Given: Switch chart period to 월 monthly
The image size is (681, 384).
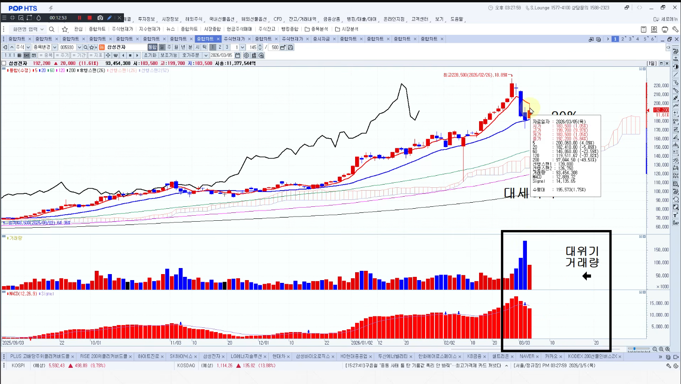Looking at the screenshot, I should click(x=176, y=47).
